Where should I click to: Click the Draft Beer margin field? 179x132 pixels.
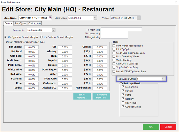(x=31, y=61)
